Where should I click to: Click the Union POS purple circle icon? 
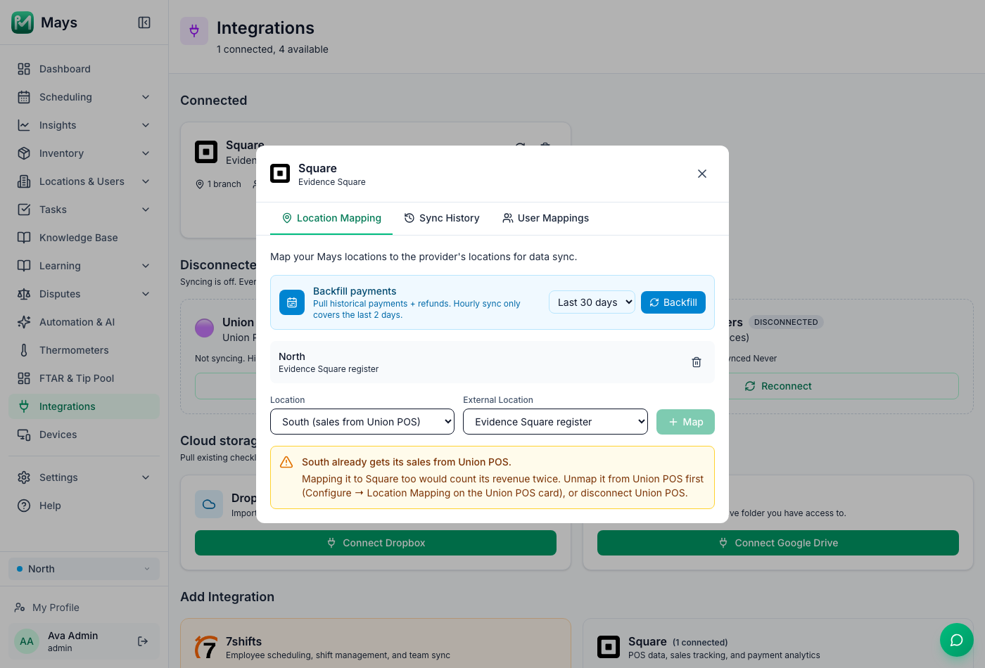(204, 328)
